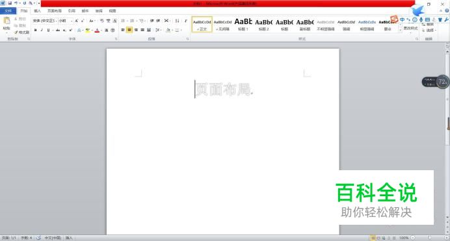Apply bold formatting

tap(35, 30)
